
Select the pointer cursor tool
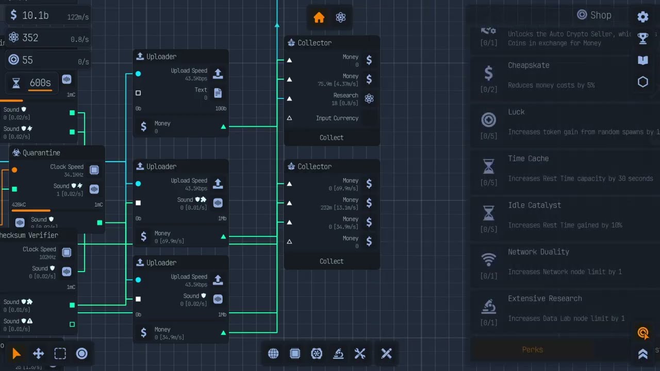[16, 353]
